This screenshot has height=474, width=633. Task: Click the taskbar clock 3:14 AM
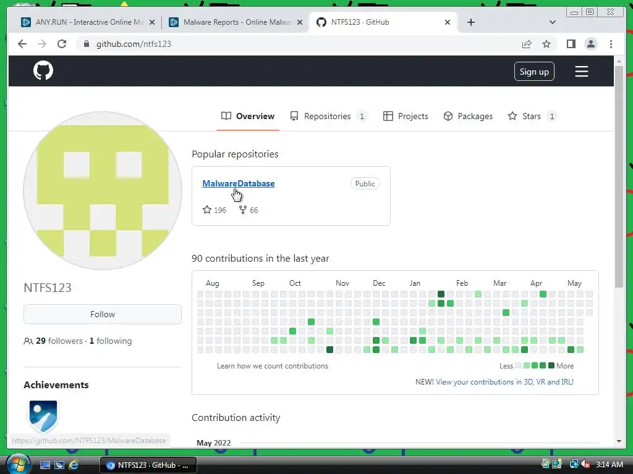pyautogui.click(x=609, y=464)
